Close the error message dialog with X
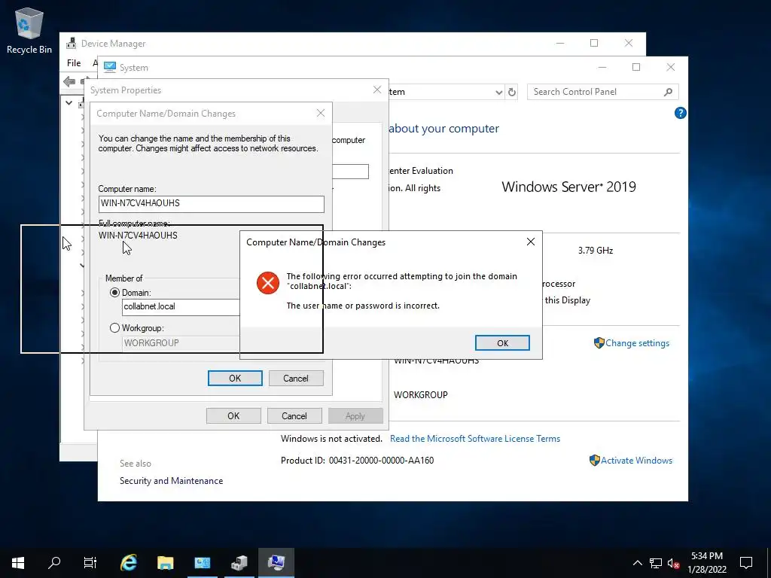 point(531,242)
